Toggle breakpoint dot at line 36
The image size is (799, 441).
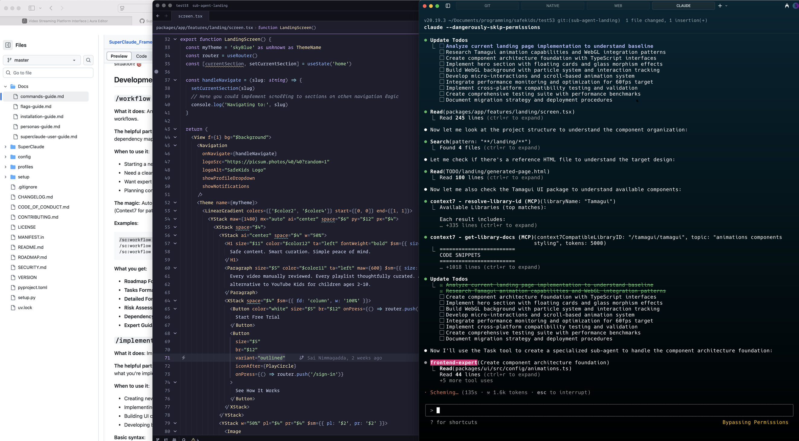tap(157, 71)
